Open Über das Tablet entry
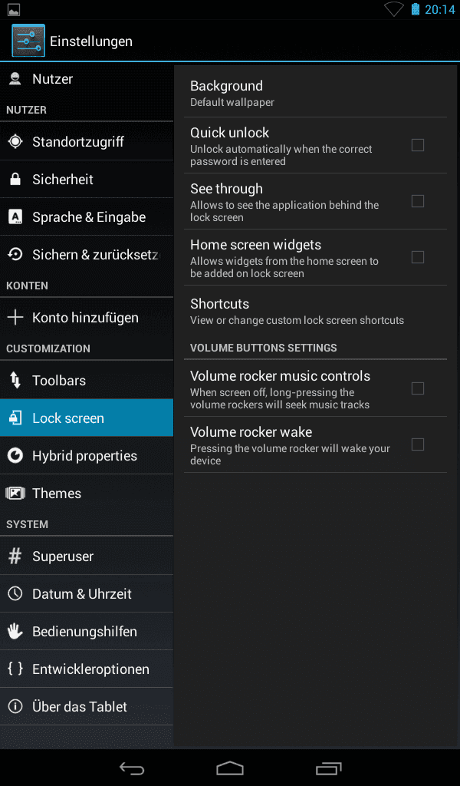This screenshot has width=460, height=786. (87, 707)
